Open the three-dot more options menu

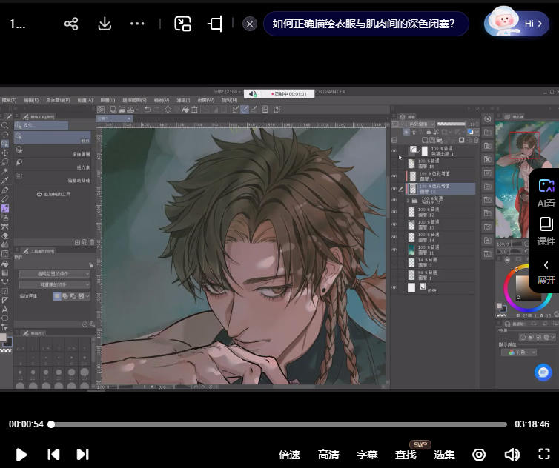coord(137,24)
